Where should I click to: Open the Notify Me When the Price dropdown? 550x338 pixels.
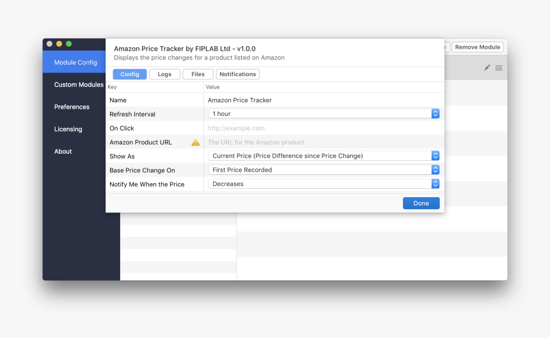324,184
